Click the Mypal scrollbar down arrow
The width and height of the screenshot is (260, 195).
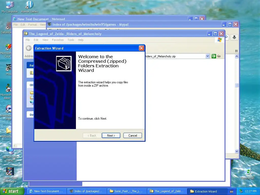point(237,151)
